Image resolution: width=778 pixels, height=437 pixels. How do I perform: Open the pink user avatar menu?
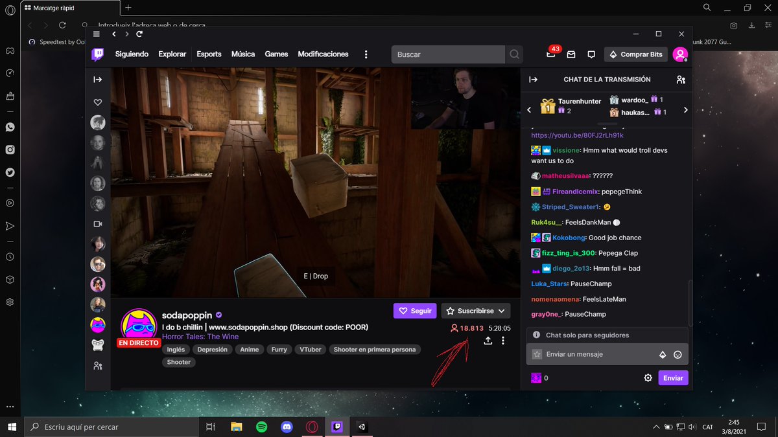point(680,54)
